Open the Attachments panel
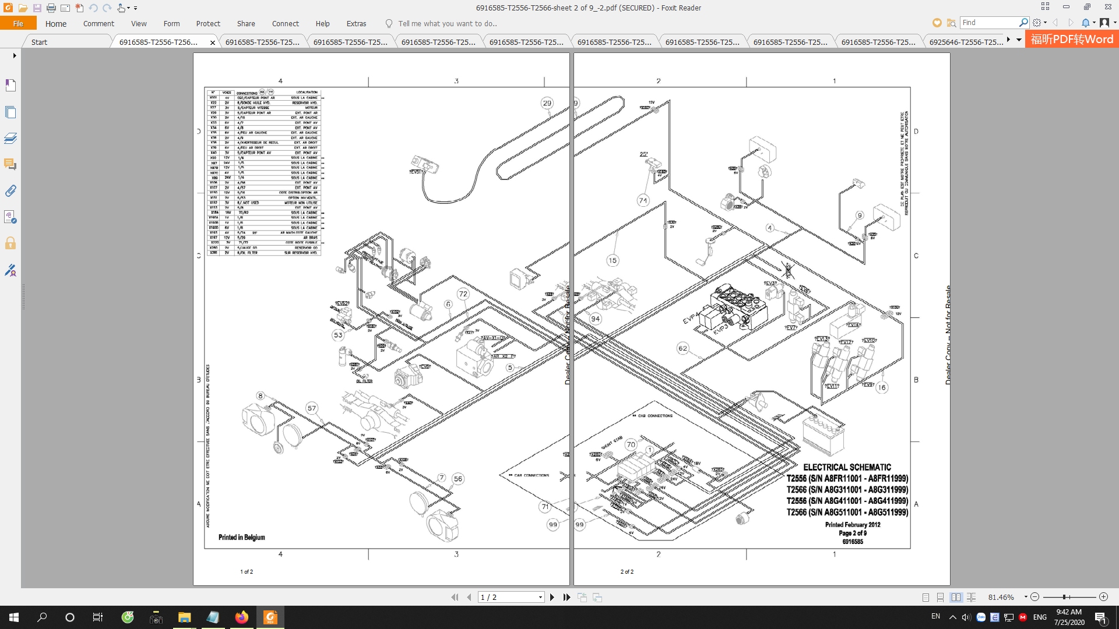This screenshot has width=1119, height=629. click(x=10, y=191)
